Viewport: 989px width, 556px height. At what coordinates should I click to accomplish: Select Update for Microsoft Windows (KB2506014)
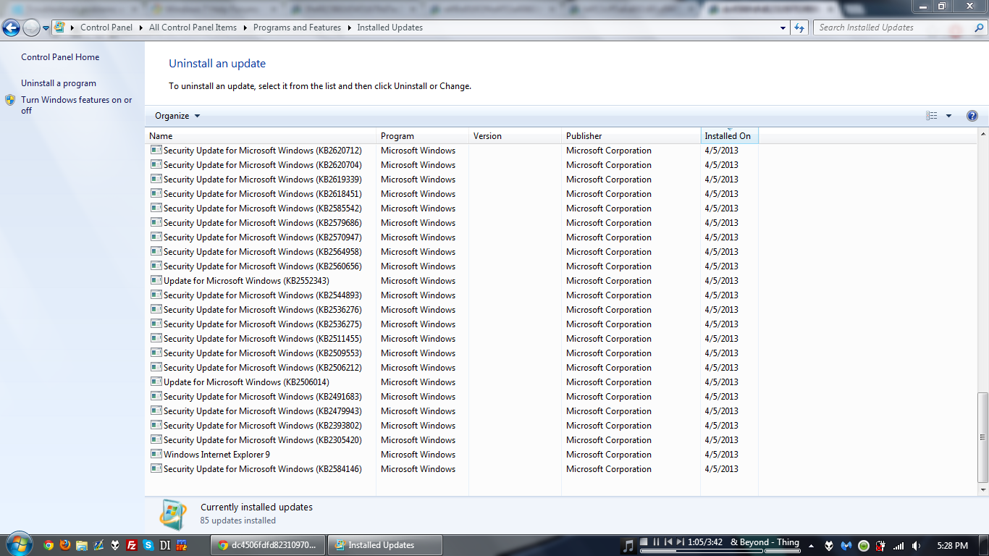click(x=453, y=382)
